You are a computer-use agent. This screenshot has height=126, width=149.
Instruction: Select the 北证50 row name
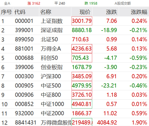[x=49, y=39]
